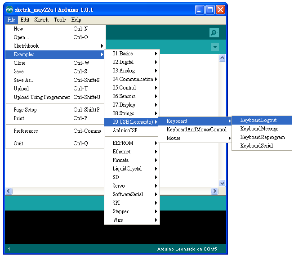Expand the 05.Control examples
This screenshot has height=260, width=294.
point(132,88)
